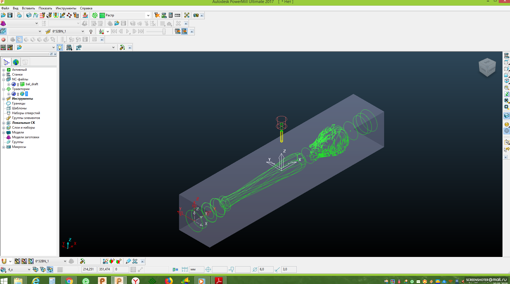
Task: Save the project with the diskette icon
Action: 10,15
